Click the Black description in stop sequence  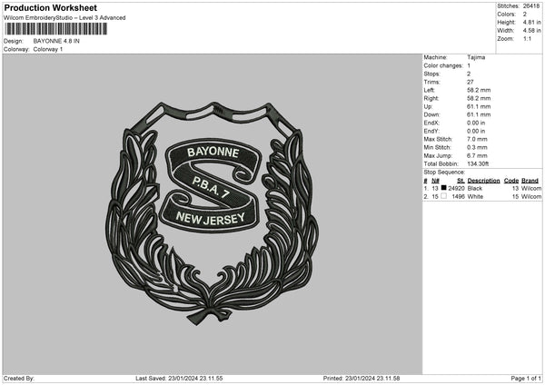pyautogui.click(x=474, y=188)
